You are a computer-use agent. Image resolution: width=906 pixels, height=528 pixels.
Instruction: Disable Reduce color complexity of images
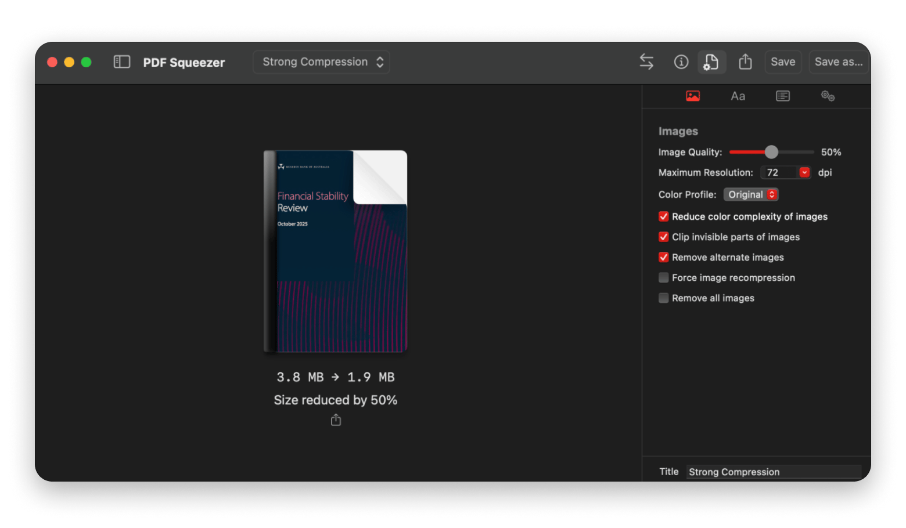[663, 216]
